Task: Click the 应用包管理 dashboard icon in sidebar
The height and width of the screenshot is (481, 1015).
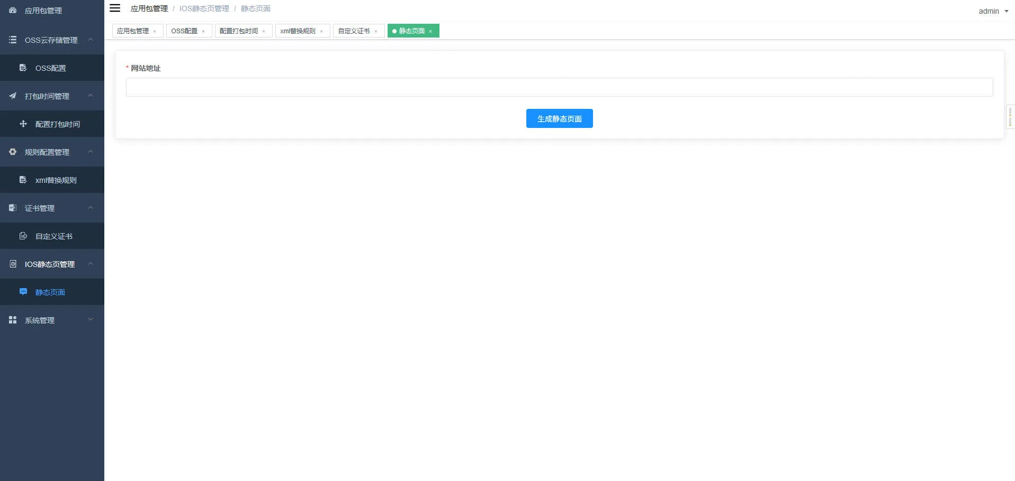Action: point(13,11)
